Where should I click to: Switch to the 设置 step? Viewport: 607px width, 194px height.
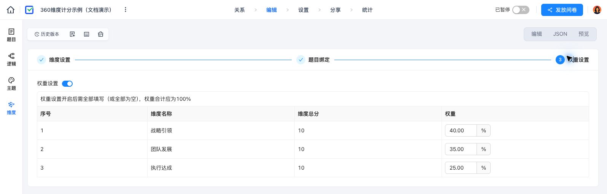303,10
